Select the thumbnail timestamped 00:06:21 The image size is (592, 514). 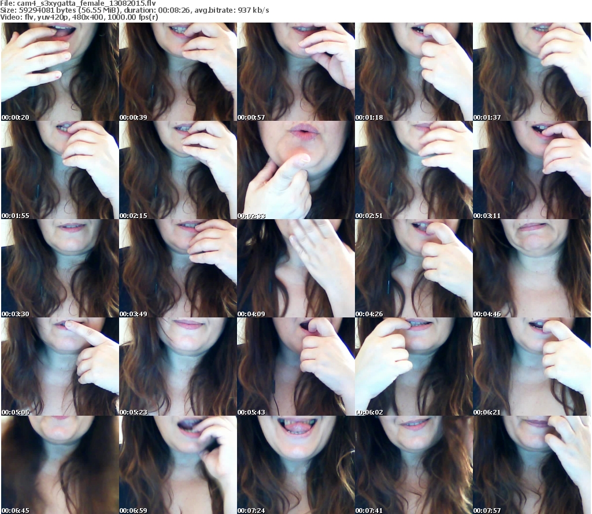click(x=532, y=367)
